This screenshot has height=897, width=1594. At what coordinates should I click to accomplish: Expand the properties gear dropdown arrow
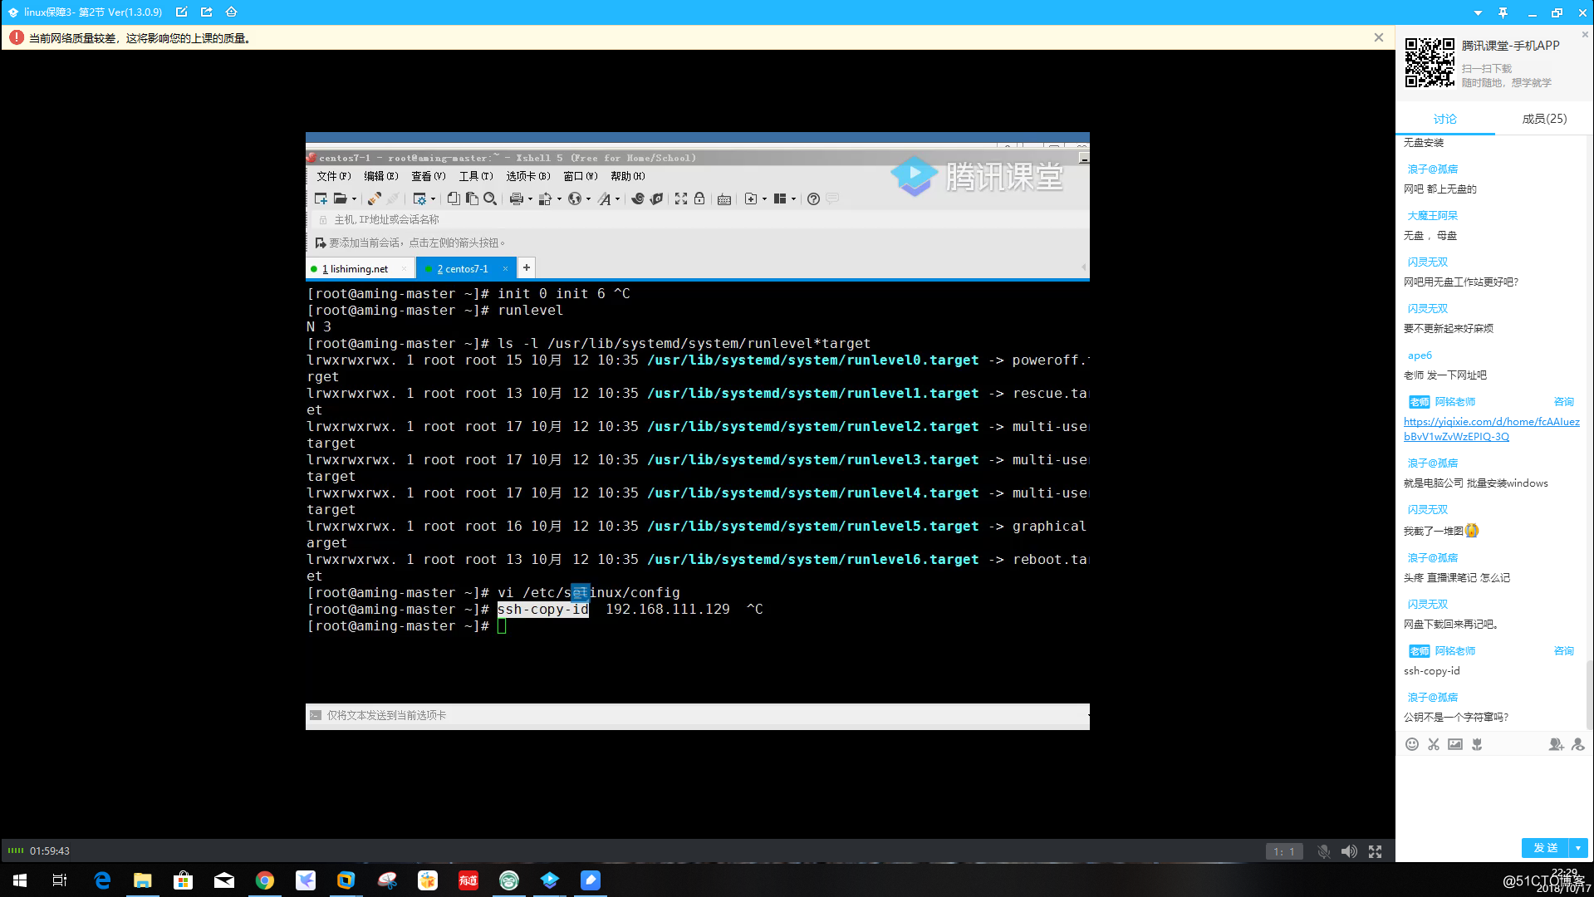[x=433, y=199]
